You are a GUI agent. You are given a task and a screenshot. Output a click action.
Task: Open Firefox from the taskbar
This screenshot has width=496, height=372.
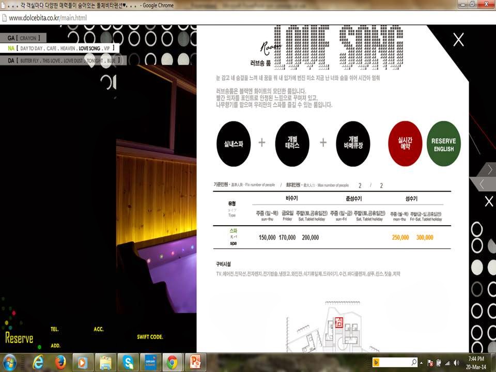60,362
